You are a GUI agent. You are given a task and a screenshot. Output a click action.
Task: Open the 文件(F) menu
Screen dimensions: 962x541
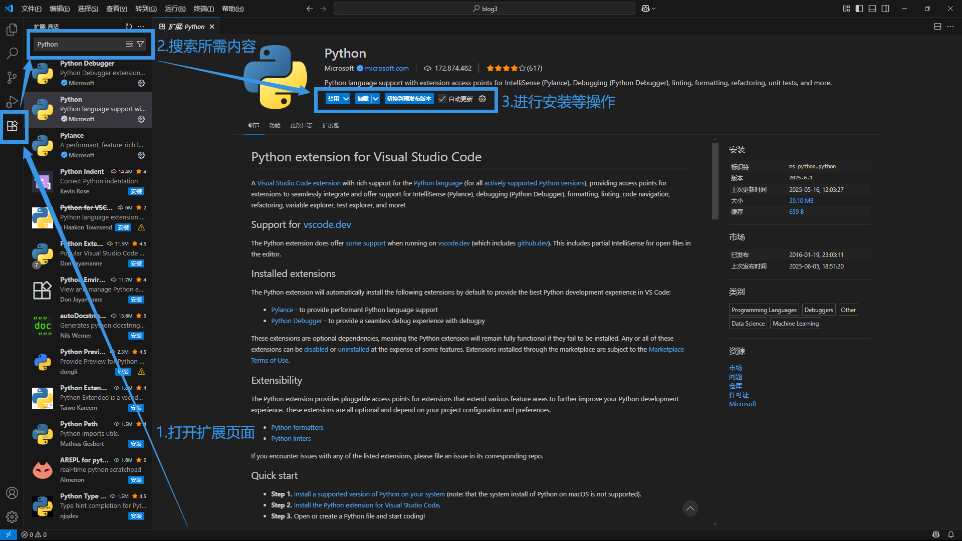pos(32,9)
